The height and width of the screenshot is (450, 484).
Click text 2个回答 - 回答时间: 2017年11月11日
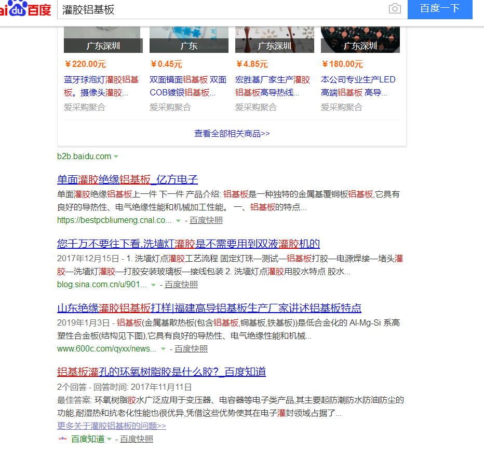coord(125,387)
